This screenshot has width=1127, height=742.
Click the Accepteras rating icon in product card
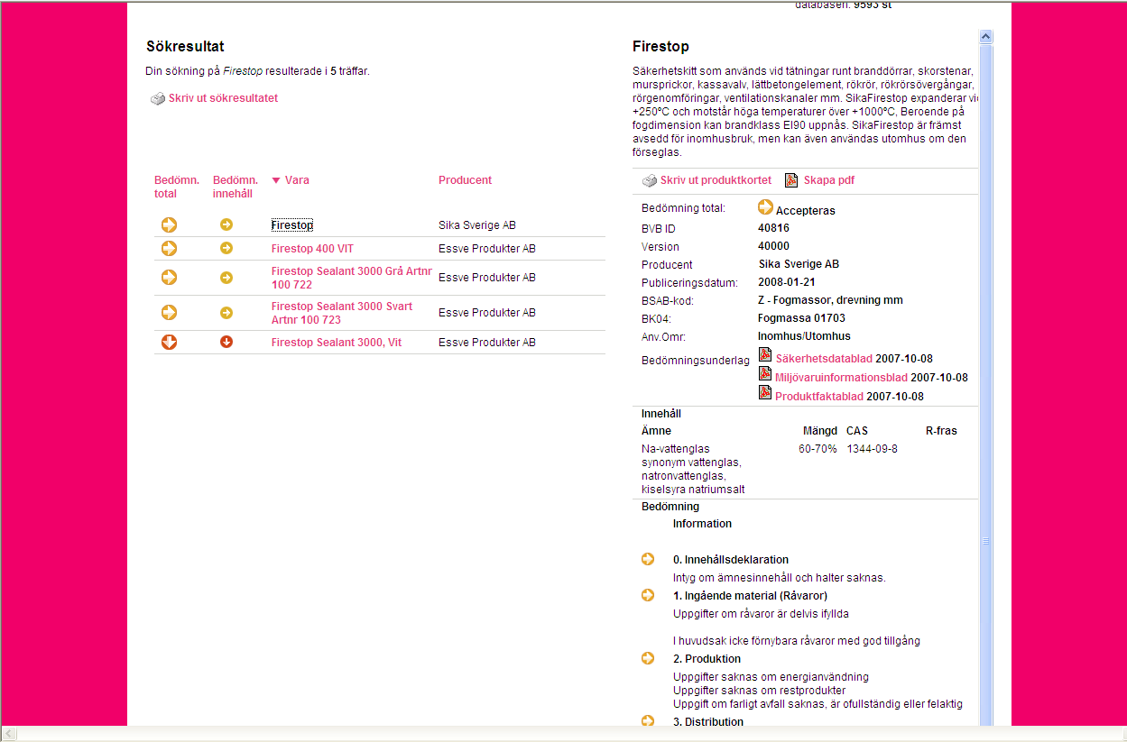[765, 206]
